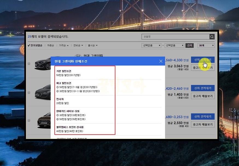Click the dark 검색 button
Screen dimensions: 239x166
click(190, 45)
